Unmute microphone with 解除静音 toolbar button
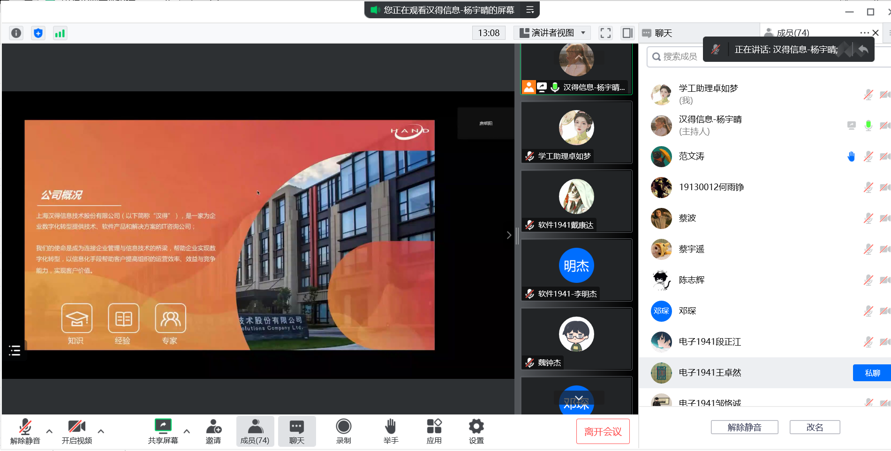 click(25, 431)
